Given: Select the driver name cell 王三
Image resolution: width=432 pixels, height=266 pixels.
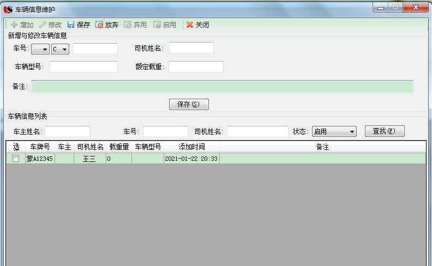Looking at the screenshot, I should (90, 159).
